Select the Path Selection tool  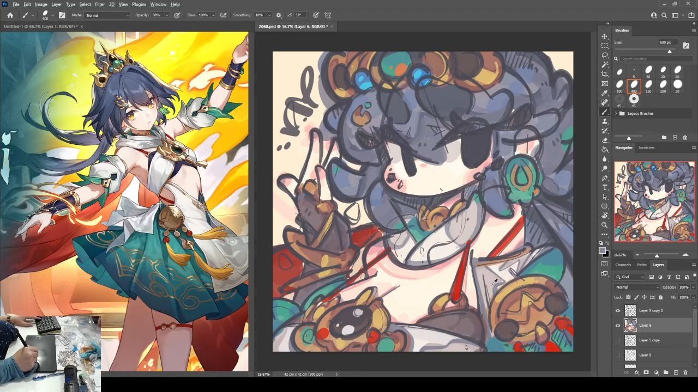604,197
